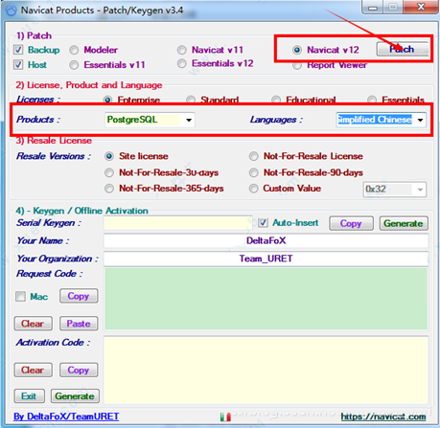Toggle the Backup checkbox
Screen dimensions: 440x428
18,50
